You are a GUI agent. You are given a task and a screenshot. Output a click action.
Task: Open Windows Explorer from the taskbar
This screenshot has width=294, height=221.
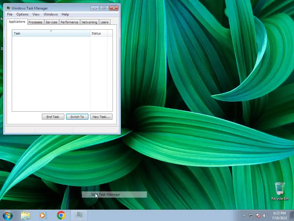(26, 215)
